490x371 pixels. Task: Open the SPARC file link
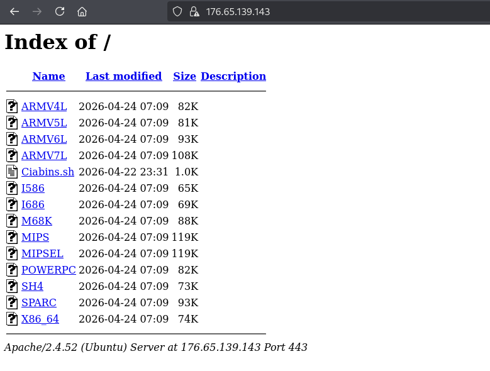point(39,302)
